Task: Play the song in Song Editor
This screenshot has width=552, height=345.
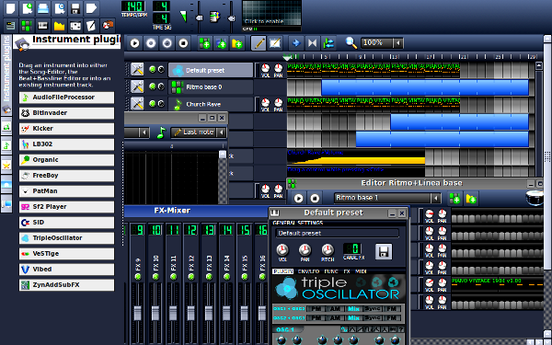Action: (x=134, y=43)
